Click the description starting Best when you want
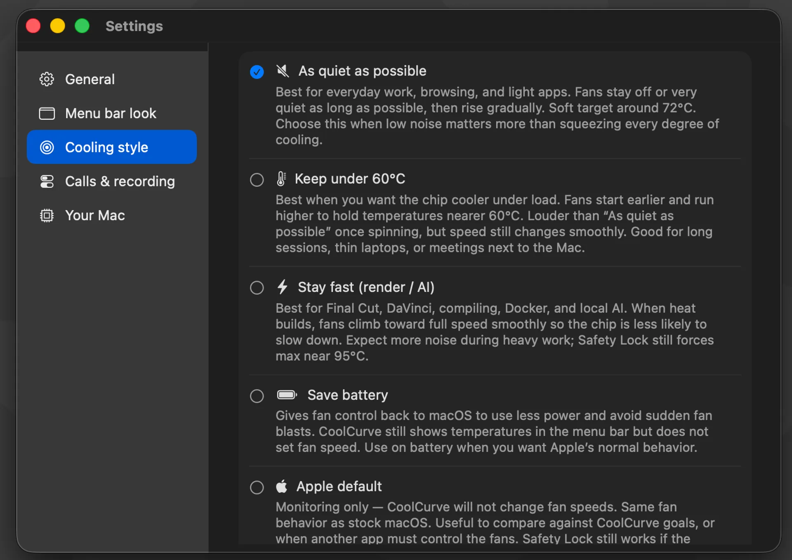Viewport: 792px width, 560px height. click(494, 224)
